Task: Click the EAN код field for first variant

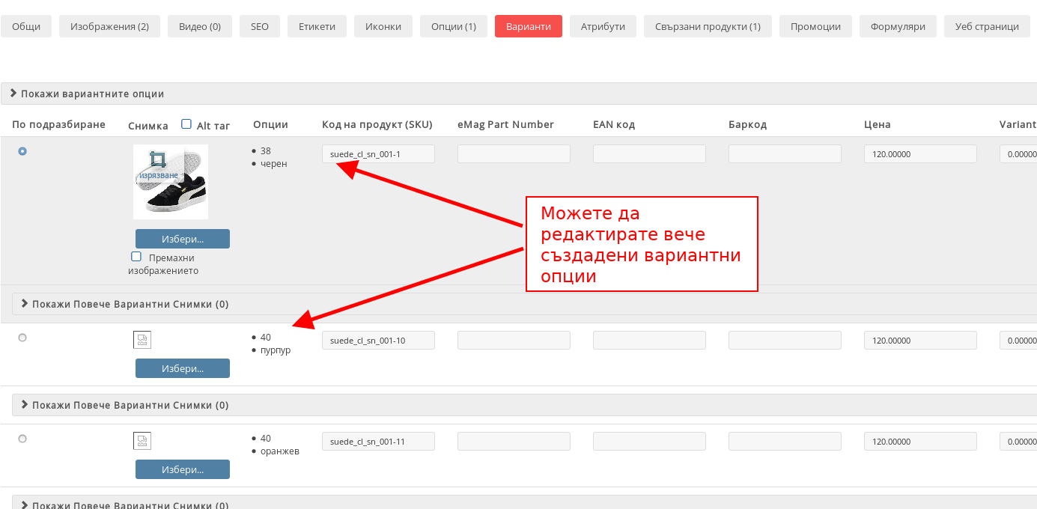Action: click(649, 154)
